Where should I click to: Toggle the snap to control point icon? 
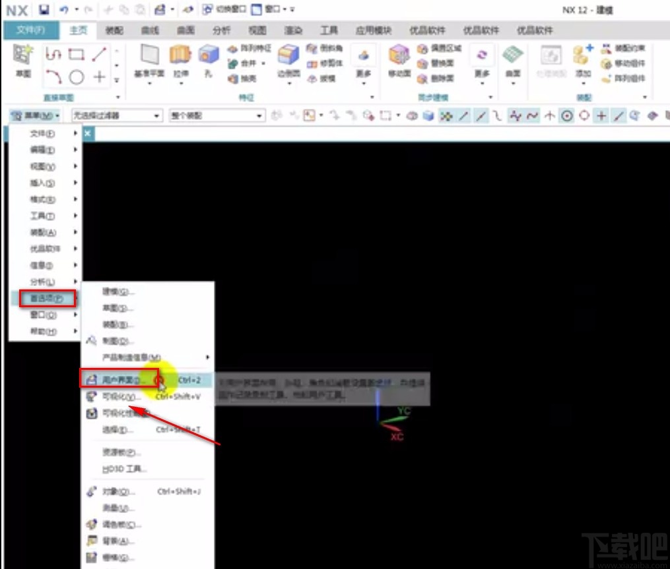pos(498,115)
